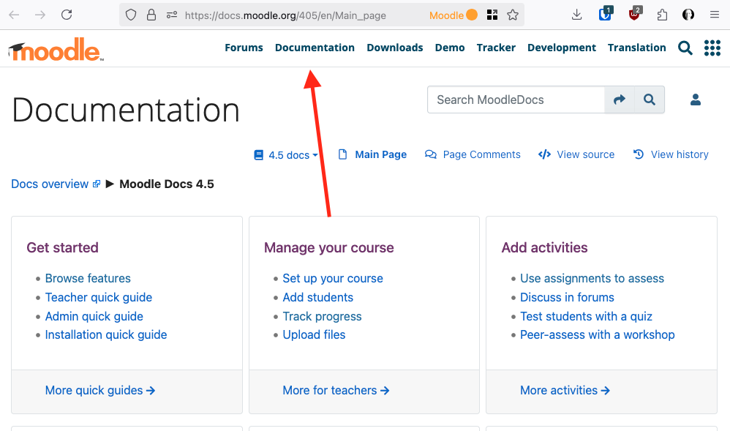This screenshot has width=730, height=431.
Task: Go forward to the next page
Action: pyautogui.click(x=40, y=15)
